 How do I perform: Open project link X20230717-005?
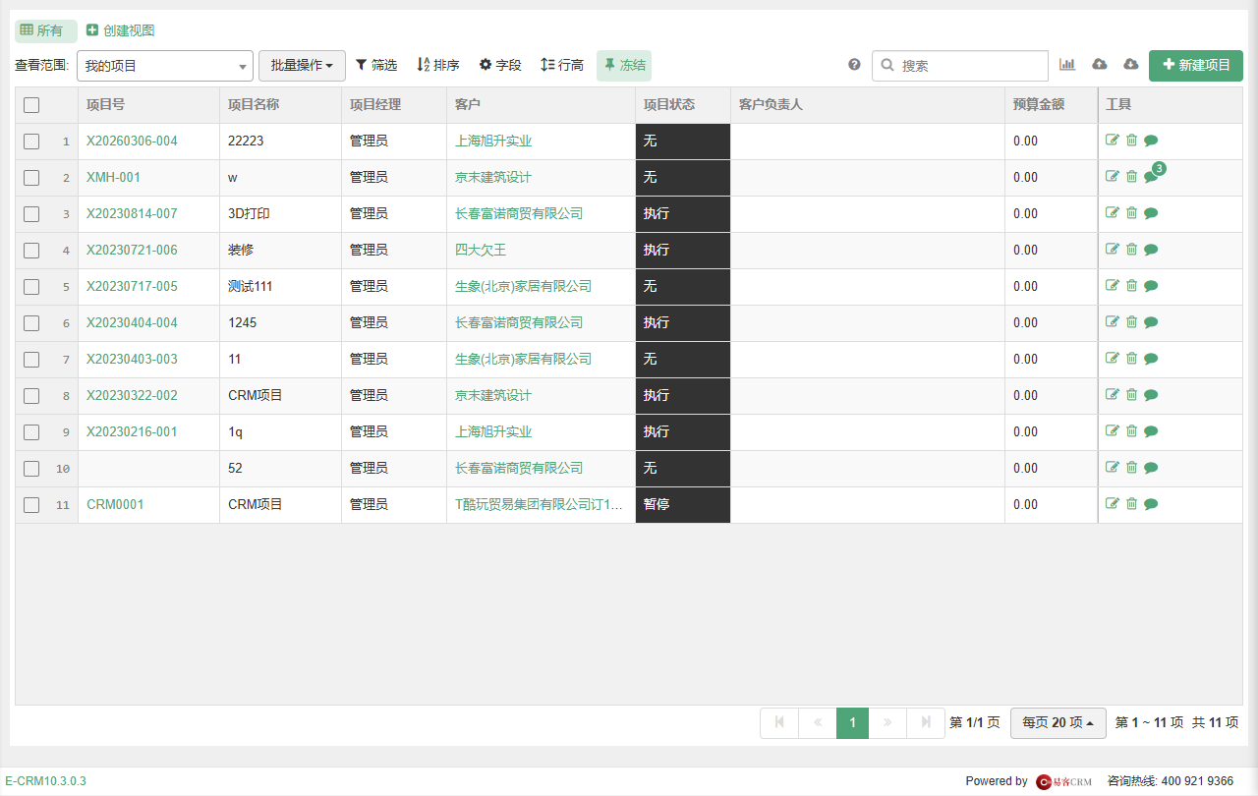pos(132,286)
